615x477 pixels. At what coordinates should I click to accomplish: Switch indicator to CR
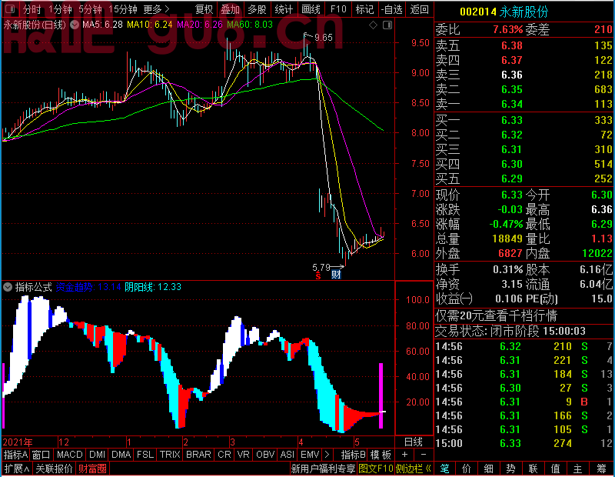coord(224,455)
